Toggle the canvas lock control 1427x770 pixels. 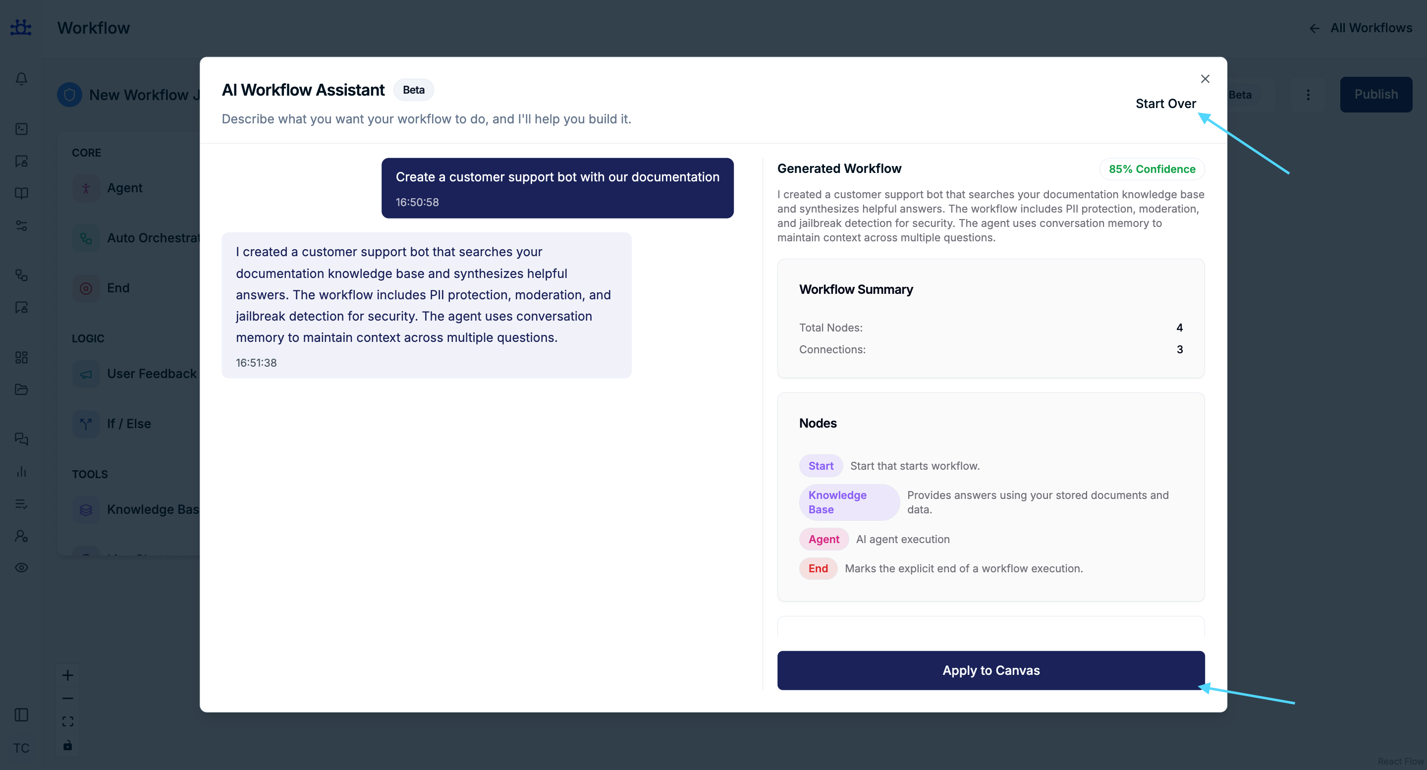(67, 745)
